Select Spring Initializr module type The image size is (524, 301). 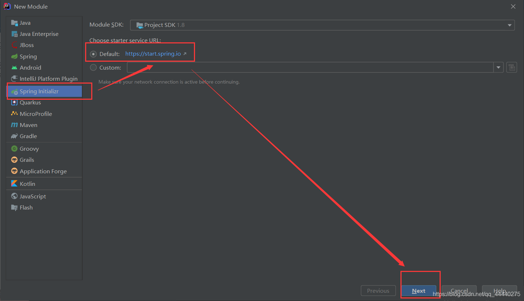point(44,91)
